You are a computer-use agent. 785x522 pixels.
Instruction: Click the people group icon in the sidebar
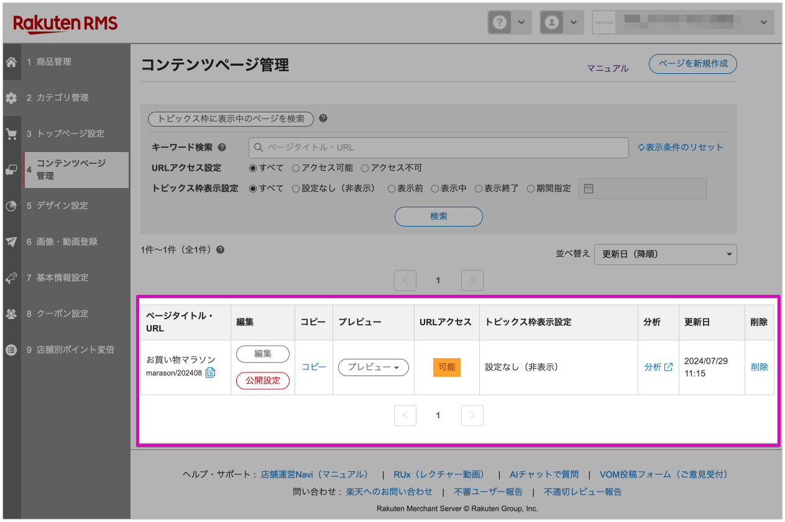pos(11,314)
